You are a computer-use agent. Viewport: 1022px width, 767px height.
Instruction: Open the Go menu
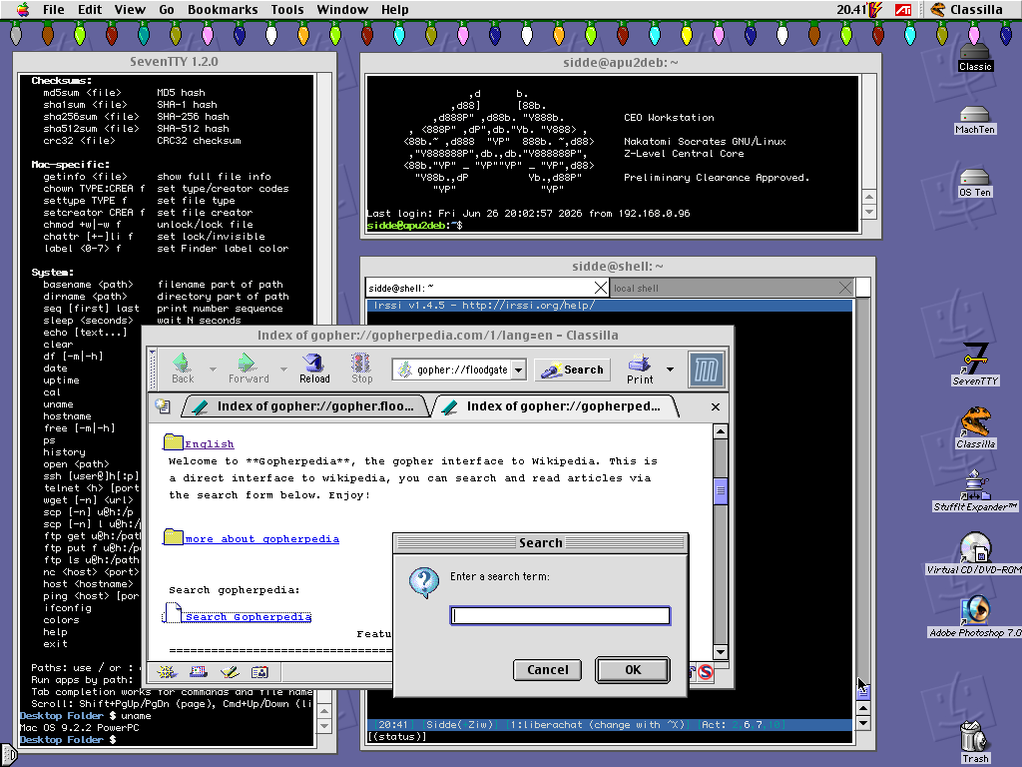pos(167,9)
